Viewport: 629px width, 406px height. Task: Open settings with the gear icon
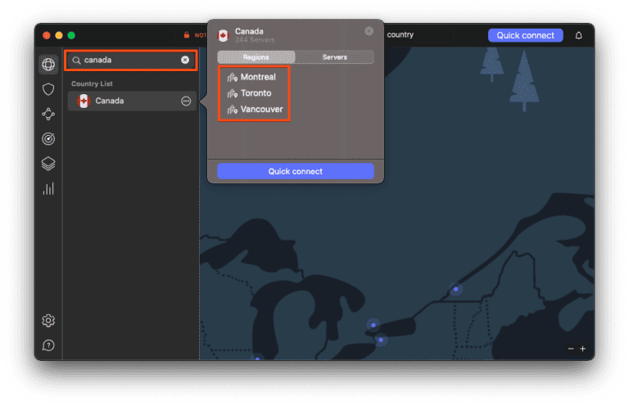[x=48, y=320]
